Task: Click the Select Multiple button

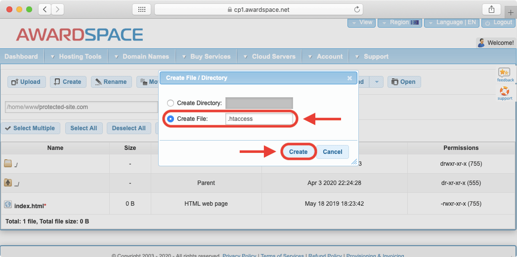Action: click(x=30, y=128)
